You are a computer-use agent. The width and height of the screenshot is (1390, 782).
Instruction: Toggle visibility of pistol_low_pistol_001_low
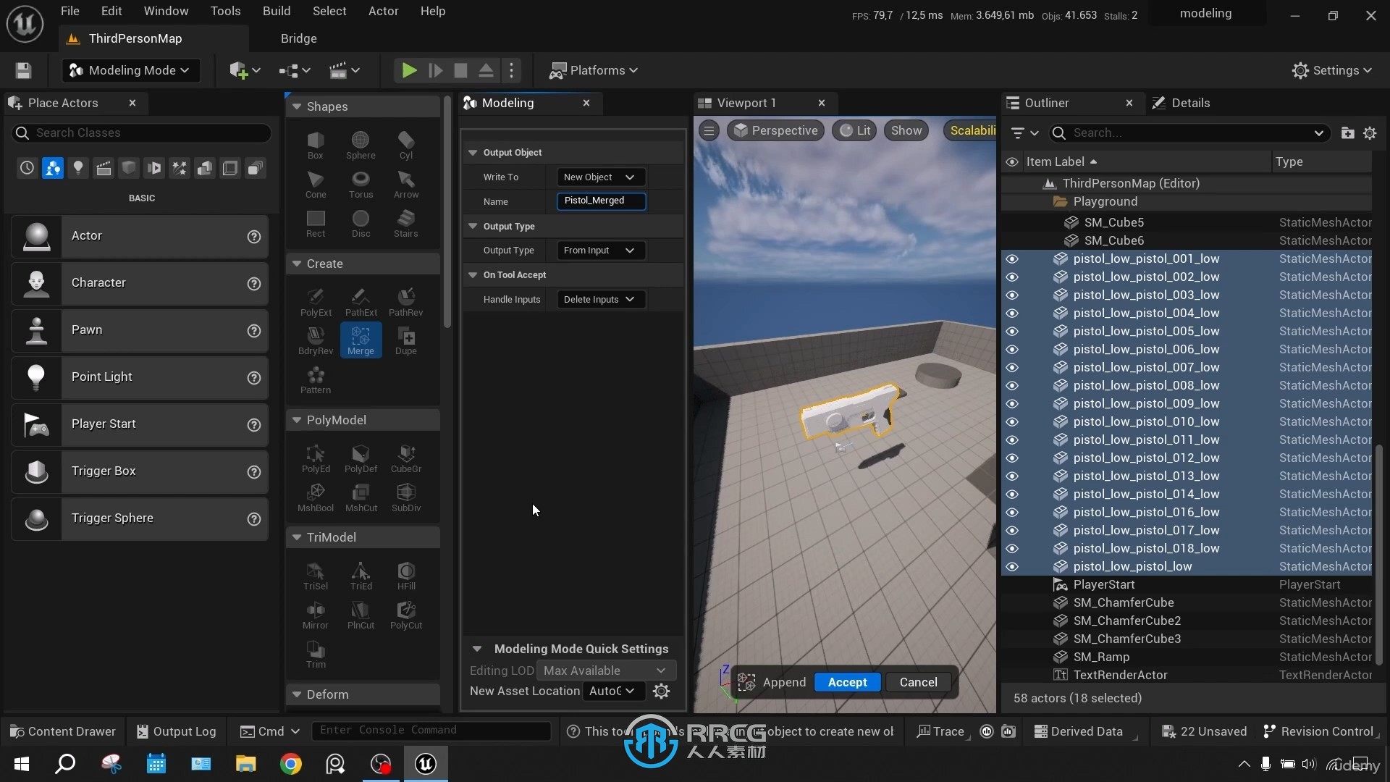click(x=1012, y=258)
